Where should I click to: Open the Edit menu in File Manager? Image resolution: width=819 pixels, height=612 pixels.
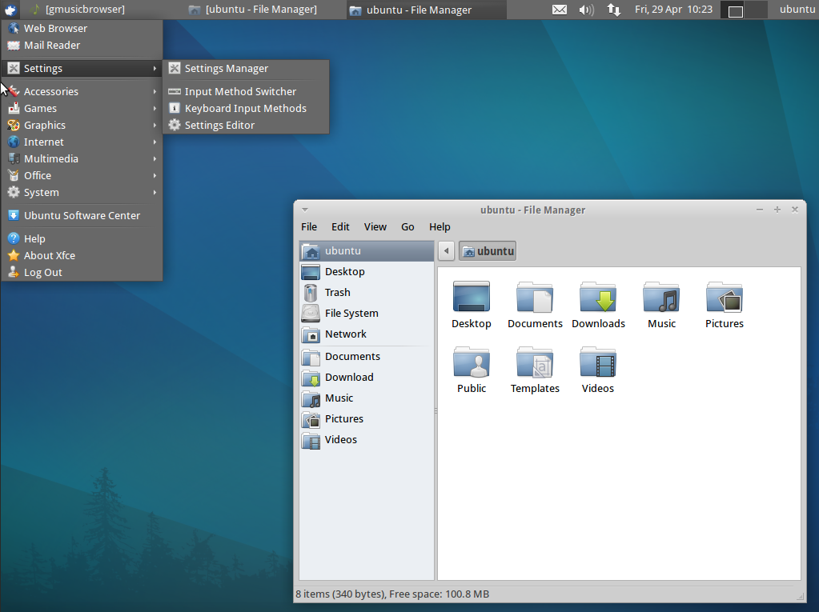point(340,227)
